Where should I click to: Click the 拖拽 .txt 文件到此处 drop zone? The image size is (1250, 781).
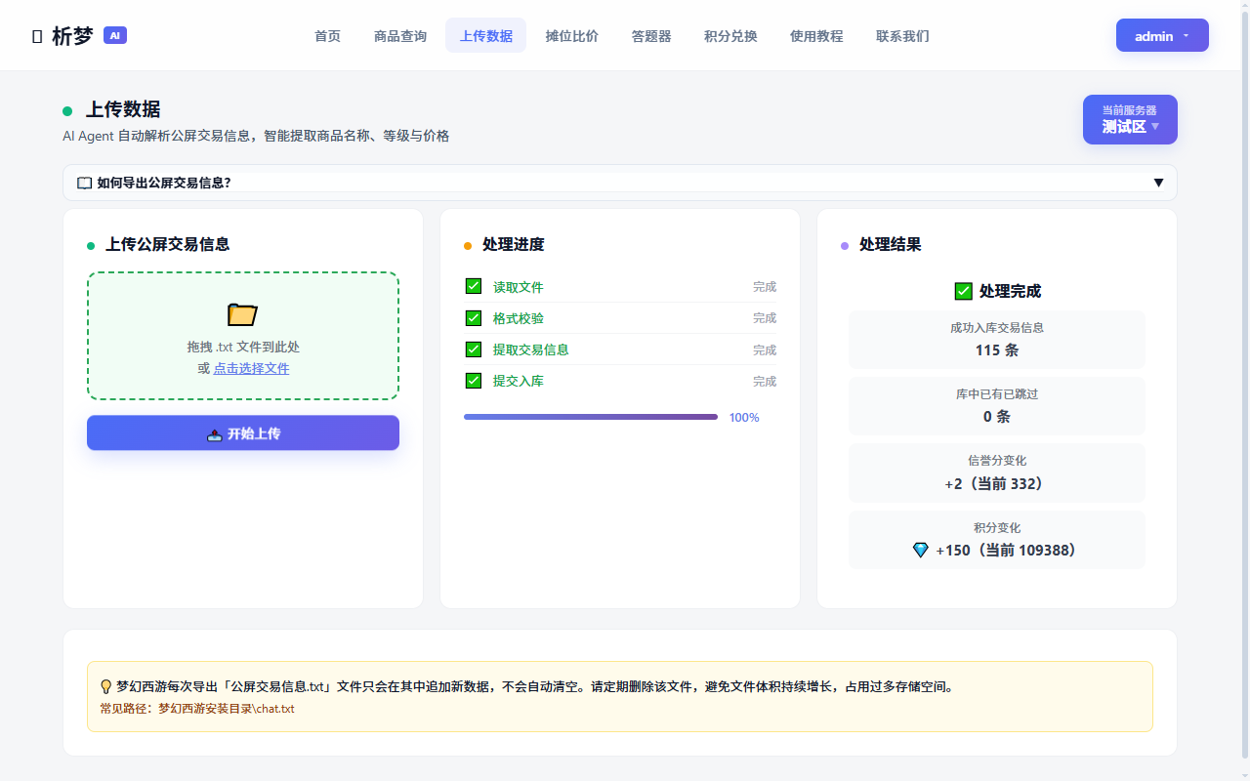point(243,336)
